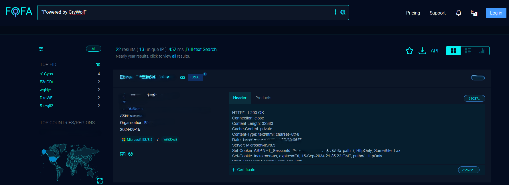Click the cube product icon
509x185 pixels.
(131, 154)
